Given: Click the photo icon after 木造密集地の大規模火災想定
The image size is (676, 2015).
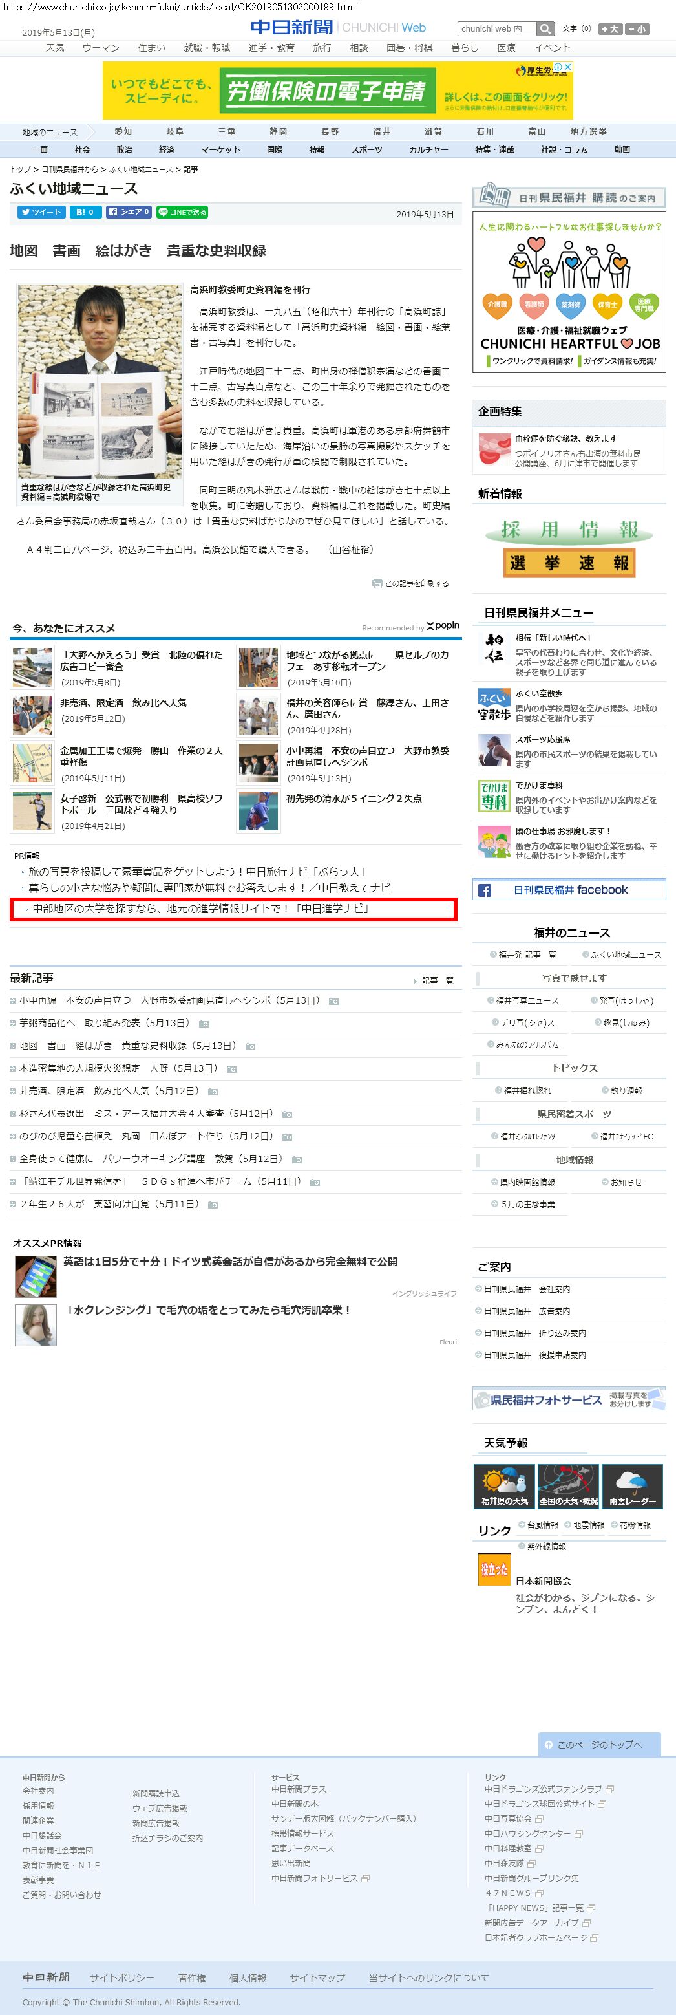Looking at the screenshot, I should [231, 1068].
